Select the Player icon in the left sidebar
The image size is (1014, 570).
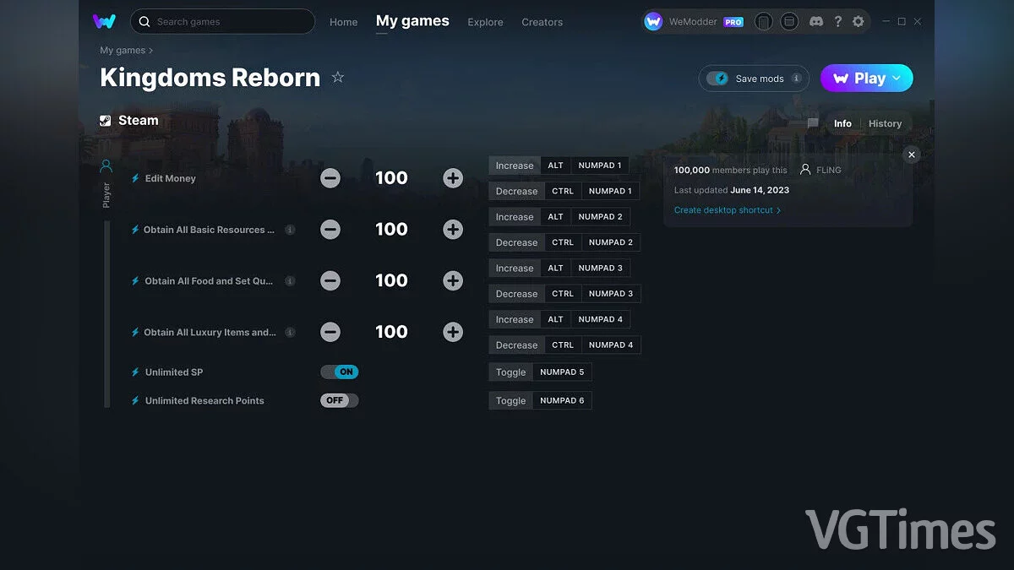tap(106, 166)
